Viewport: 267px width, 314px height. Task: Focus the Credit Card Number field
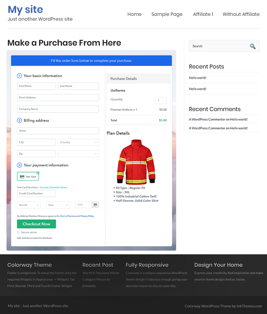pyautogui.click(x=36, y=193)
